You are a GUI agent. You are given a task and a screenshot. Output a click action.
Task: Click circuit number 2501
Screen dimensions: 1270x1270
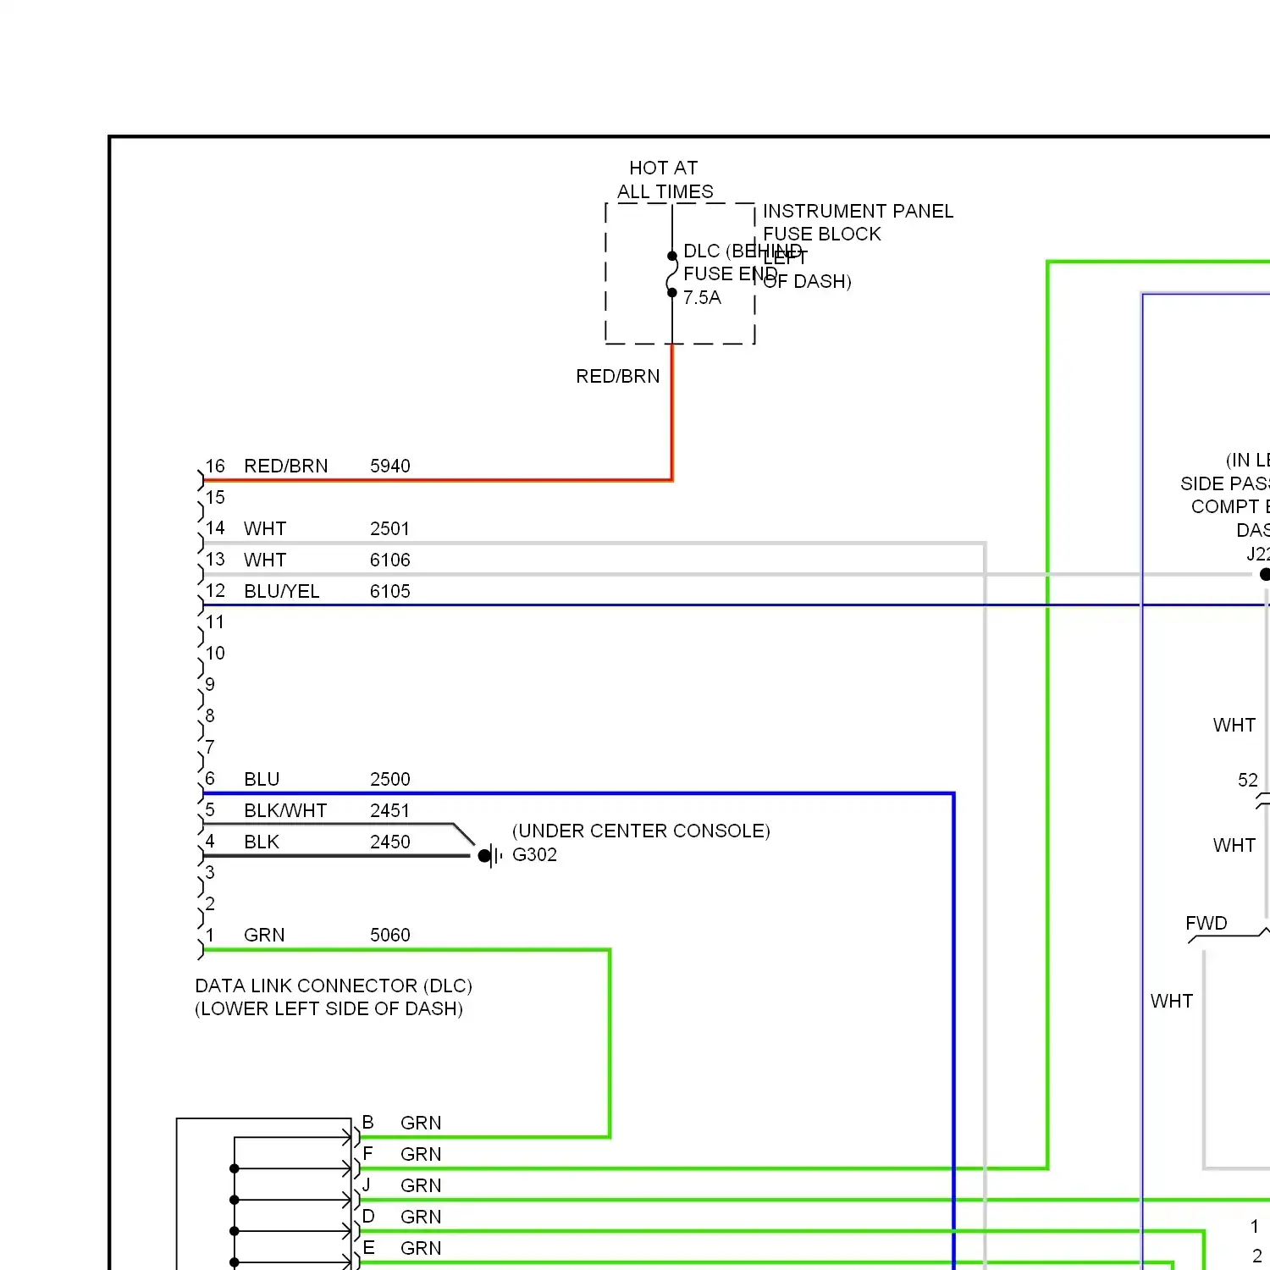point(389,529)
